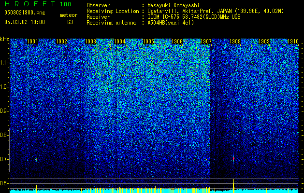Click the 0.9 frequency axis label

(3, 111)
